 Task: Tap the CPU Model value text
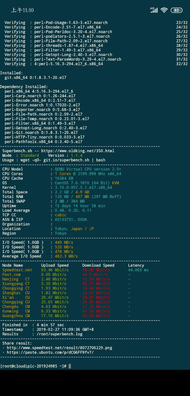(x=88, y=169)
